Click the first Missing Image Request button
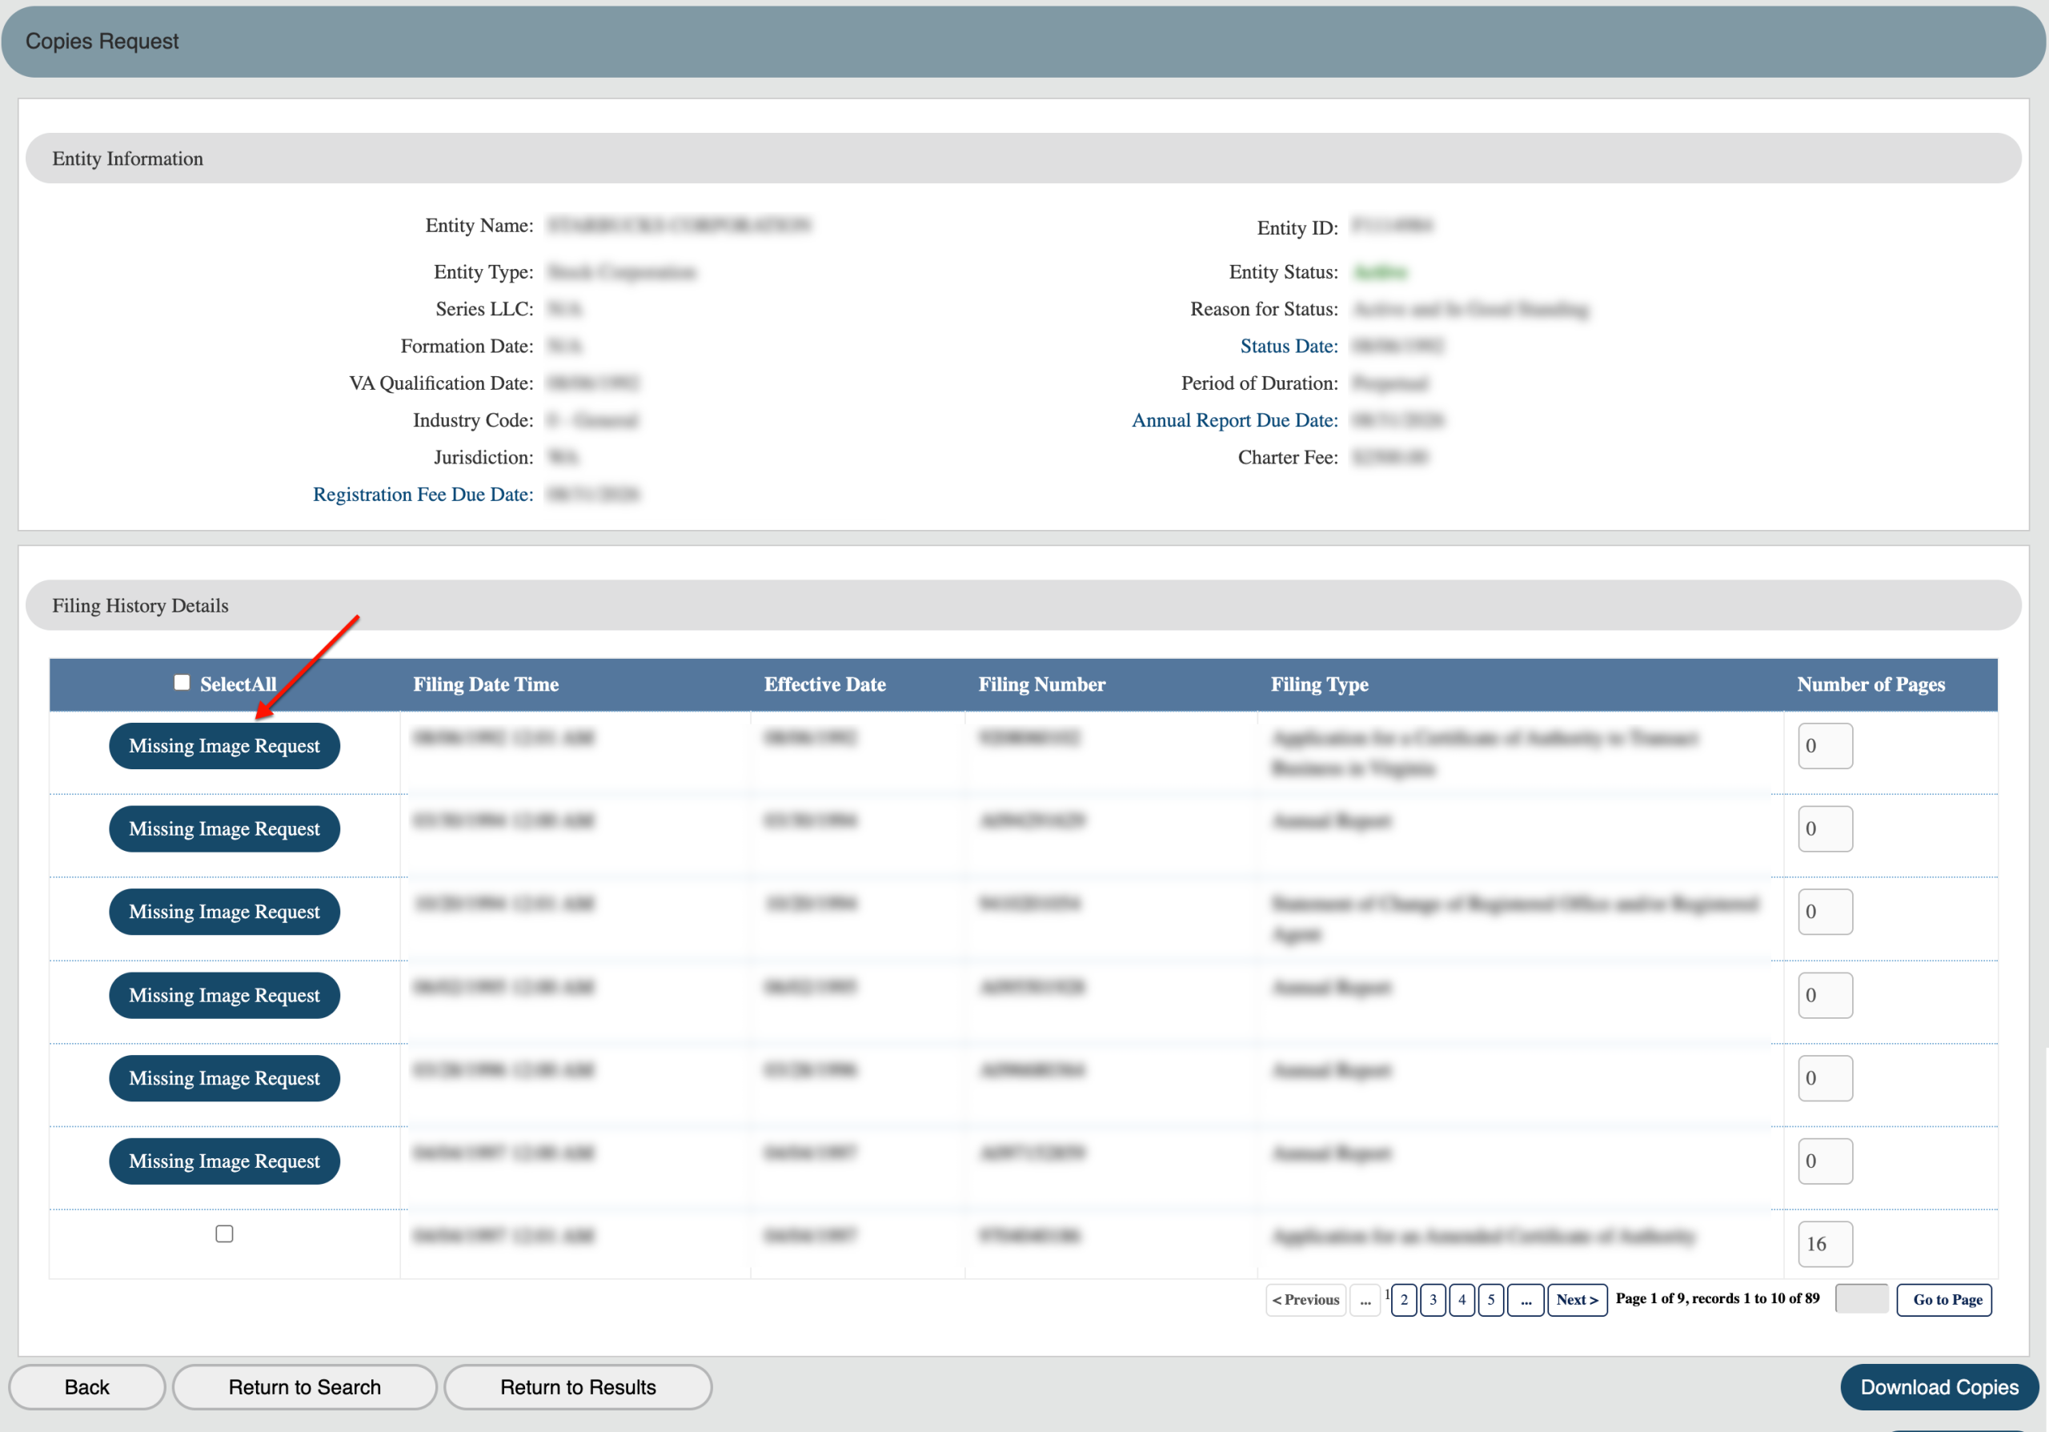This screenshot has width=2049, height=1432. 224,746
